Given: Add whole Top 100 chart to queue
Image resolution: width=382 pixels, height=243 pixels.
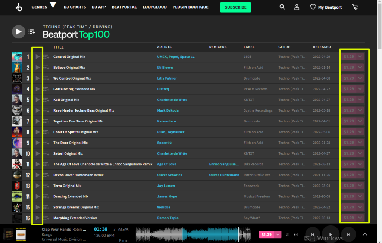Looking at the screenshot, I should (x=32, y=32).
